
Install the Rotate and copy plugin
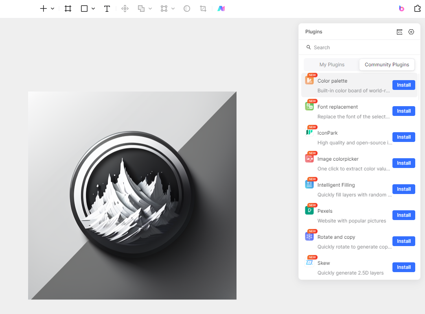click(403, 241)
